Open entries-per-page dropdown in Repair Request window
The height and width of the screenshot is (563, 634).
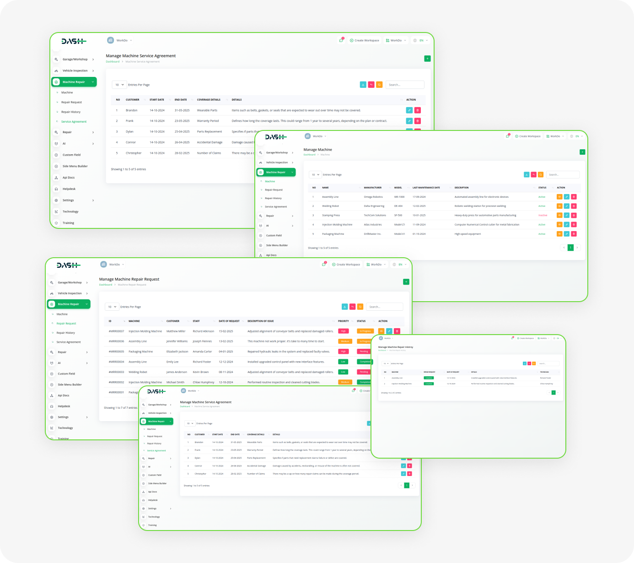(112, 307)
